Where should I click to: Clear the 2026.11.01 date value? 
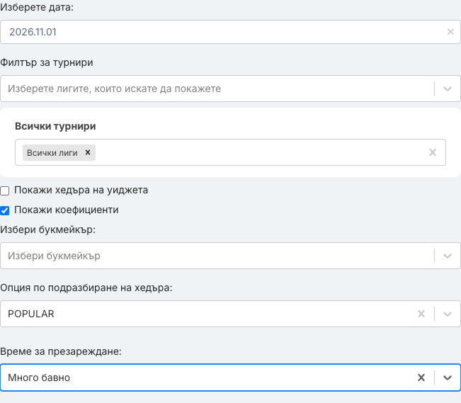point(450,32)
